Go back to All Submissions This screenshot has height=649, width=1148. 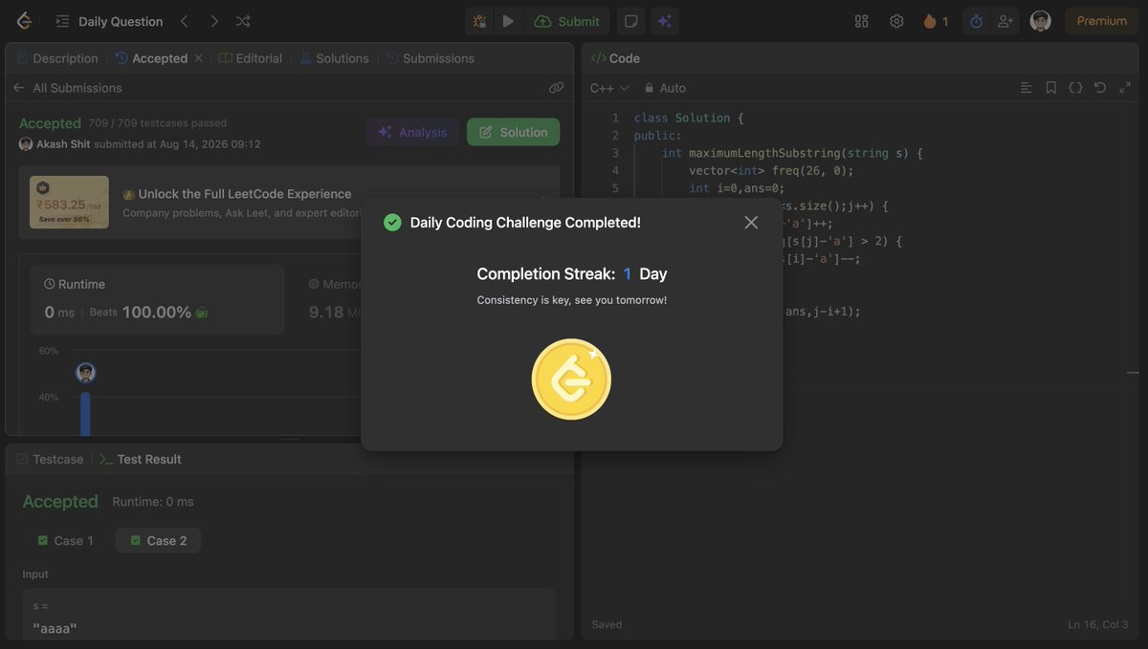click(67, 88)
